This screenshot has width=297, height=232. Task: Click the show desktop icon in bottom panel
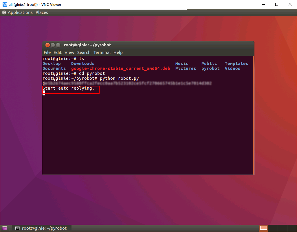pos(4,228)
